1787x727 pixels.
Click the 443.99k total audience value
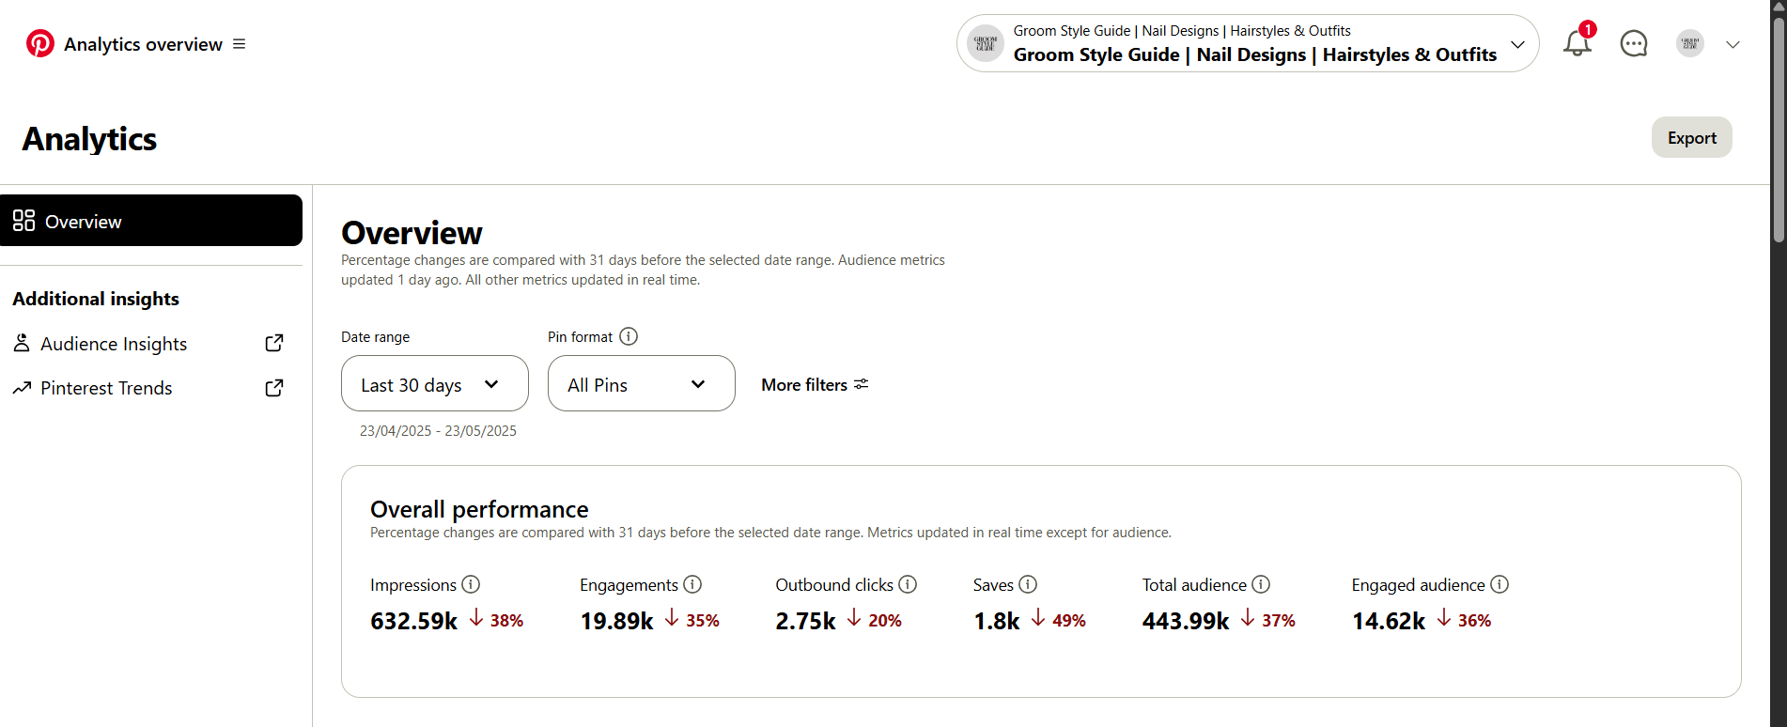pyautogui.click(x=1186, y=621)
